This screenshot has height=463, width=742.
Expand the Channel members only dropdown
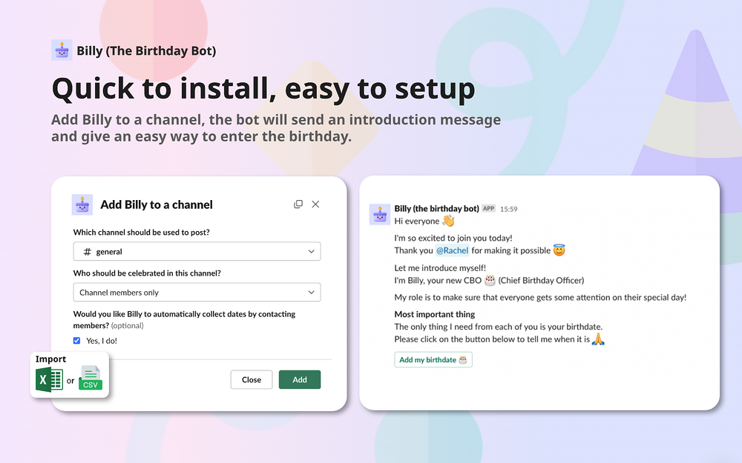(197, 293)
